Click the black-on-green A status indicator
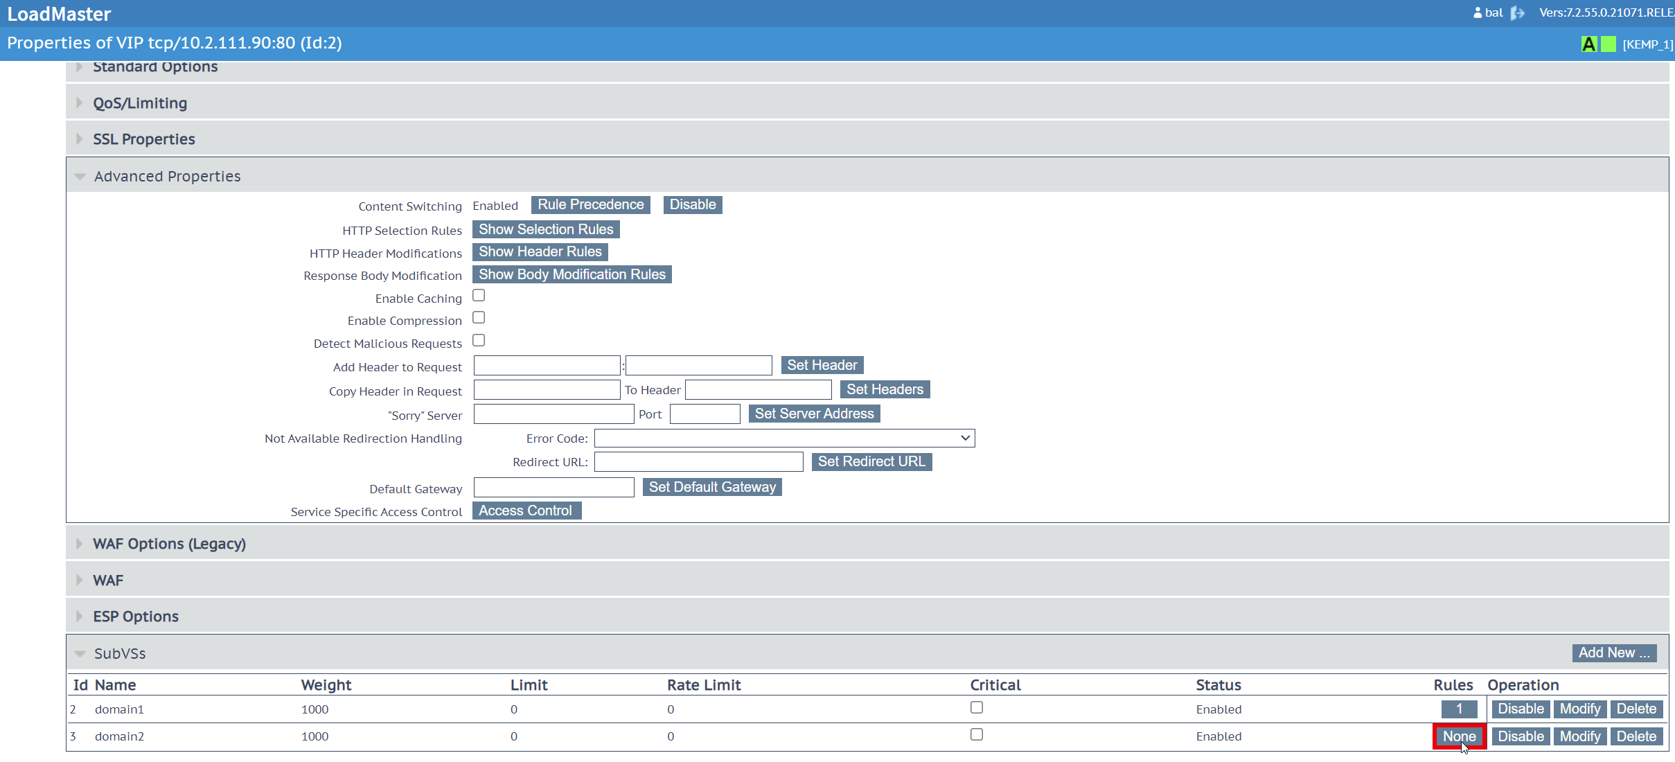 (1589, 44)
